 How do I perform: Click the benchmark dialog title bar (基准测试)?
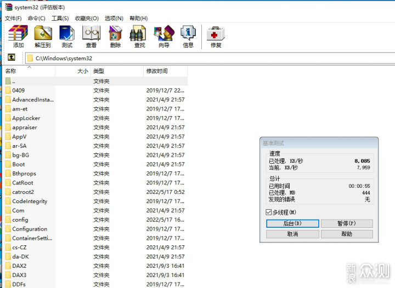[319, 143]
